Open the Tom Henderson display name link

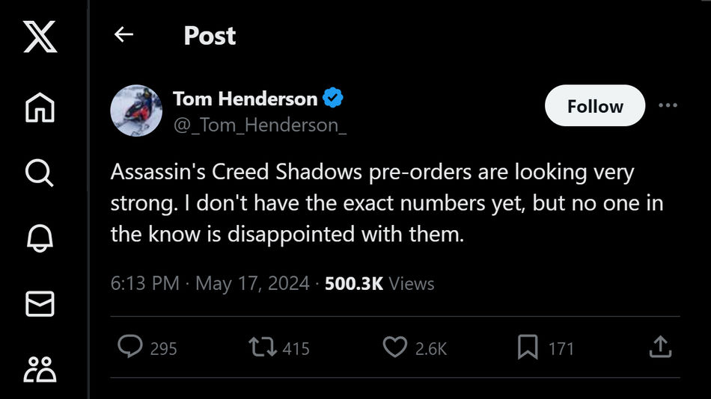245,98
